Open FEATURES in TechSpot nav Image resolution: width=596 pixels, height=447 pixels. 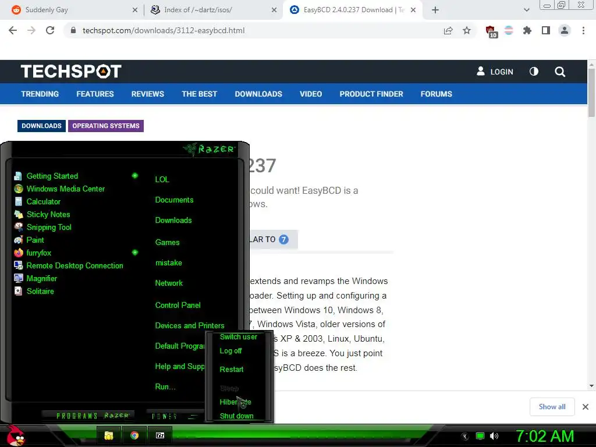tap(95, 94)
